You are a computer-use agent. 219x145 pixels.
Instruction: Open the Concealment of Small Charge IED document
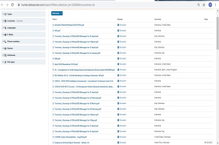coord(85,70)
